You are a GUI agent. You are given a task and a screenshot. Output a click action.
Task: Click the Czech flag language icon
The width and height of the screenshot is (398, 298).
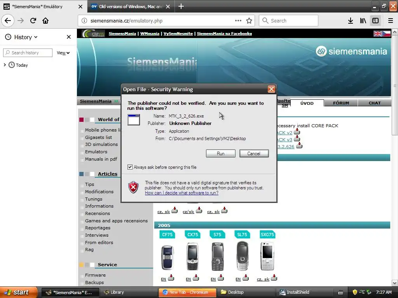(386, 33)
